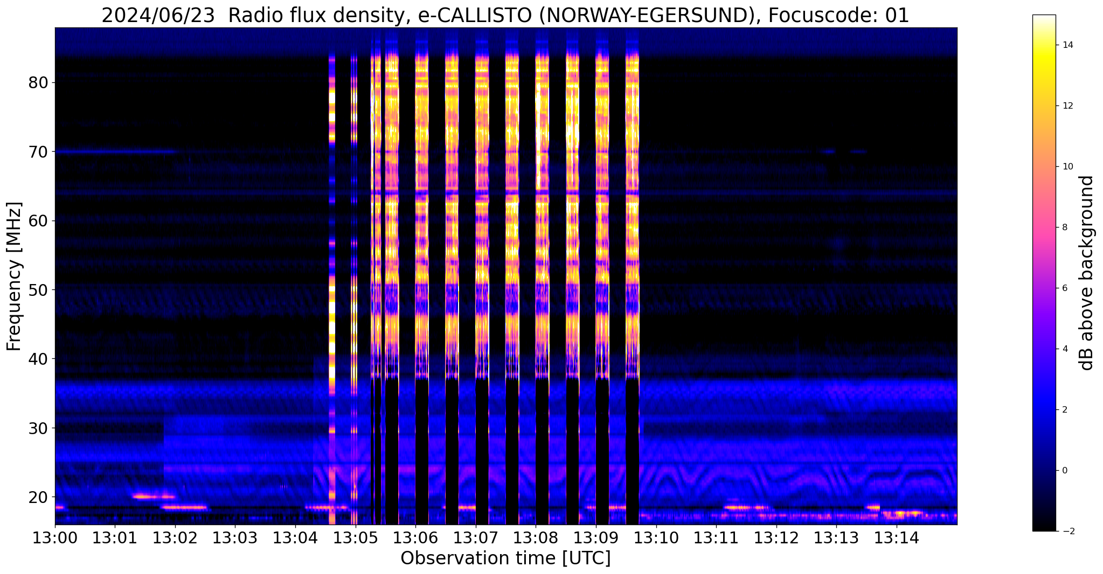
Task: Click the plot title mentioning NORWAY-EGERSUND
Action: coord(505,16)
